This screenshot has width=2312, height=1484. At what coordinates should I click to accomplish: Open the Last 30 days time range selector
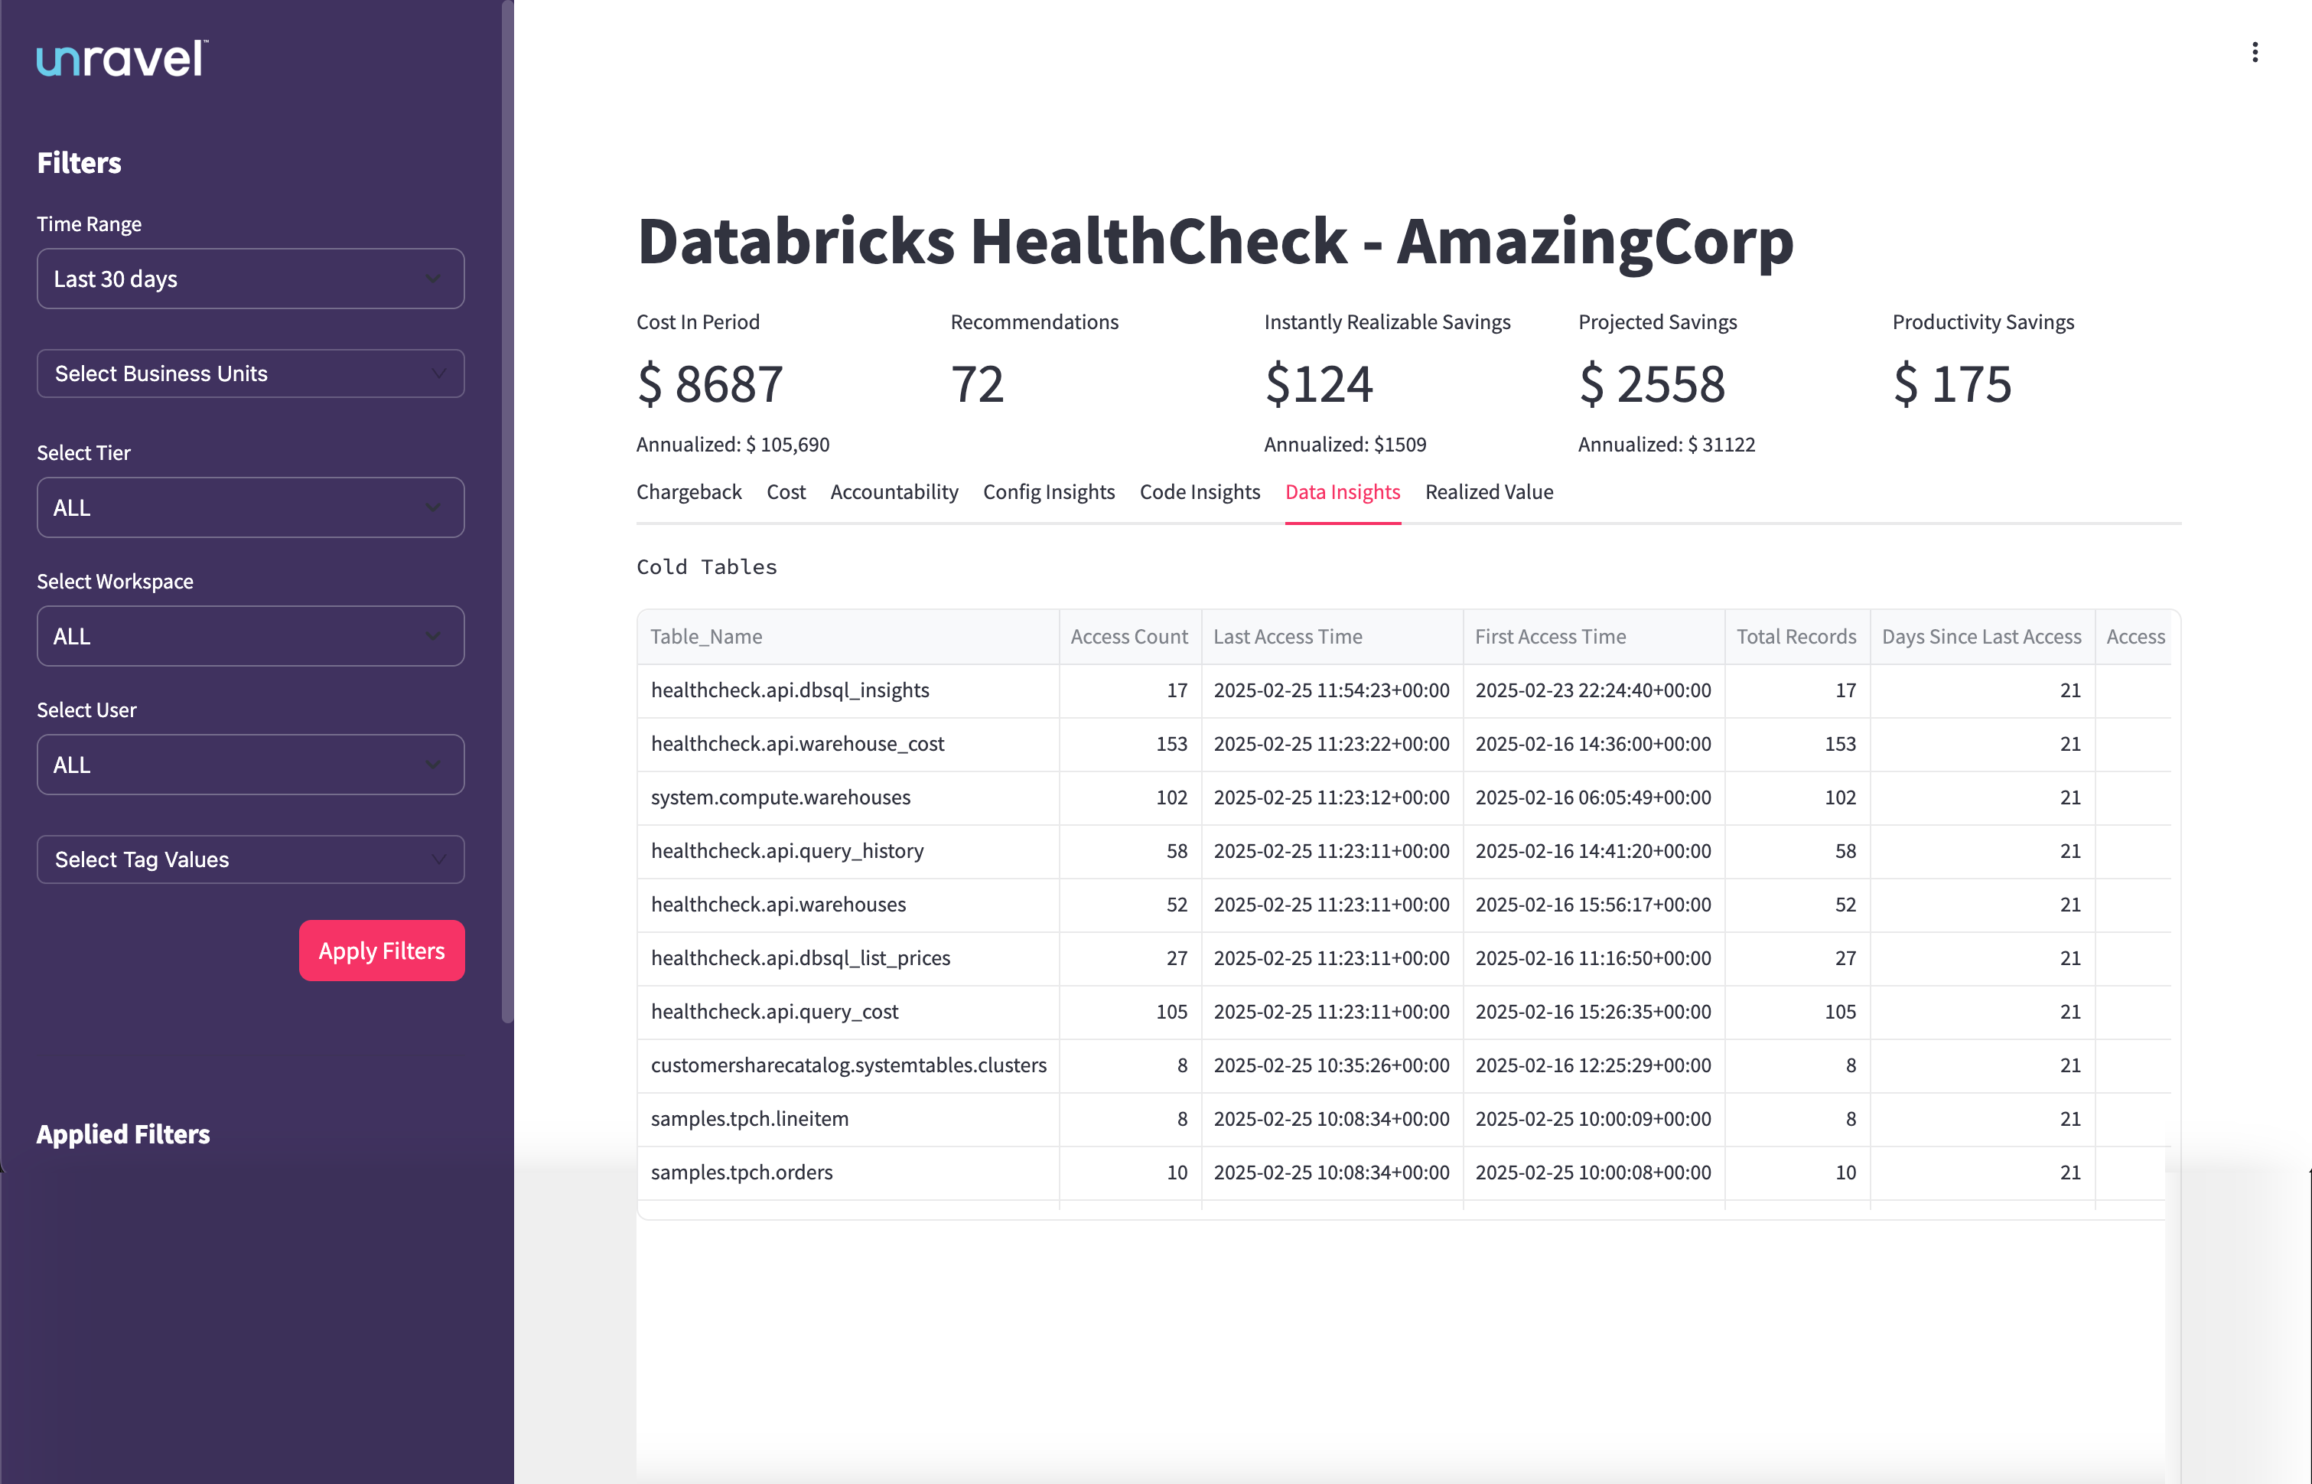249,279
